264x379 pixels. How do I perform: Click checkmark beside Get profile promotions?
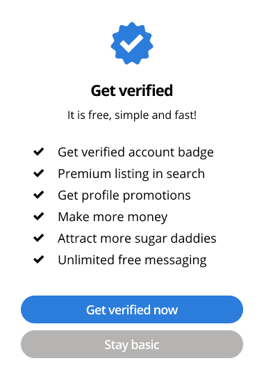tap(39, 195)
